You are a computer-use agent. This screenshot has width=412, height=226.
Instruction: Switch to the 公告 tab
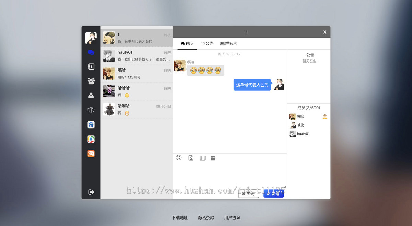coord(207,44)
